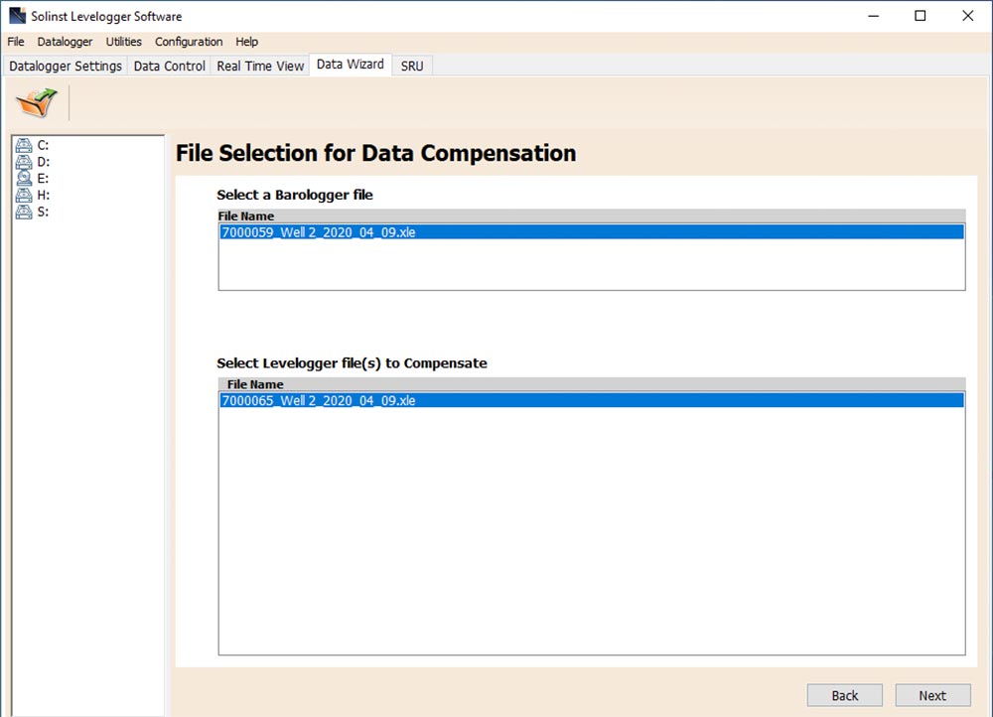Open the Help menu

point(246,42)
